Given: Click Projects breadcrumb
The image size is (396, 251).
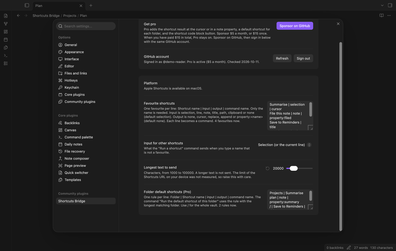Looking at the screenshot, I should coord(70,16).
